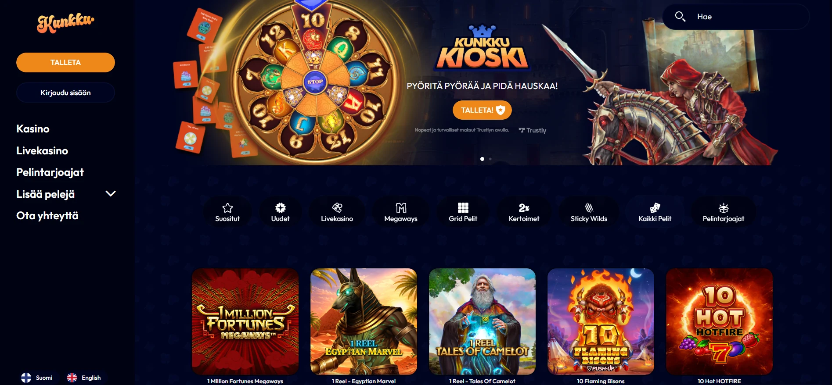
Task: Open the Pelintarjoajat sidebar menu item
Action: [50, 172]
